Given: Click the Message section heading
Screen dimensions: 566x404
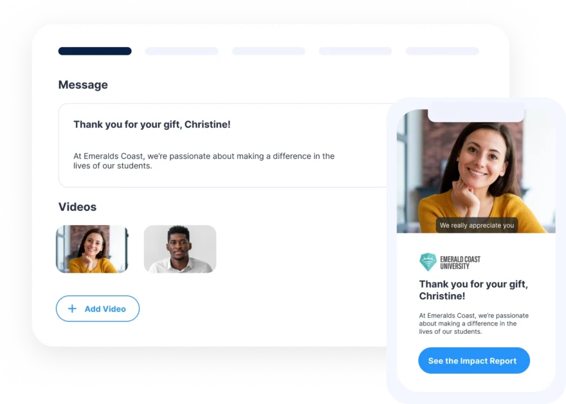Looking at the screenshot, I should (83, 85).
